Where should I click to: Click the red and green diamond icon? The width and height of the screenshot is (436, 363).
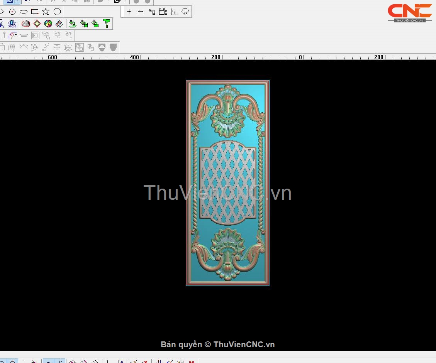coord(37,24)
